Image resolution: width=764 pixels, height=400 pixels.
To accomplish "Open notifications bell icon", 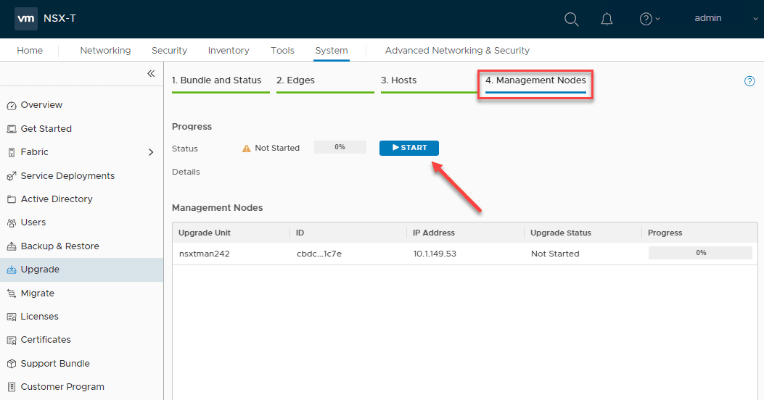I will pyautogui.click(x=607, y=19).
